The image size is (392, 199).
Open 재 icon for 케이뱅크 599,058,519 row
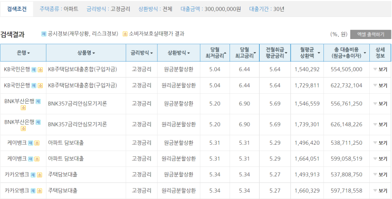coord(31,159)
